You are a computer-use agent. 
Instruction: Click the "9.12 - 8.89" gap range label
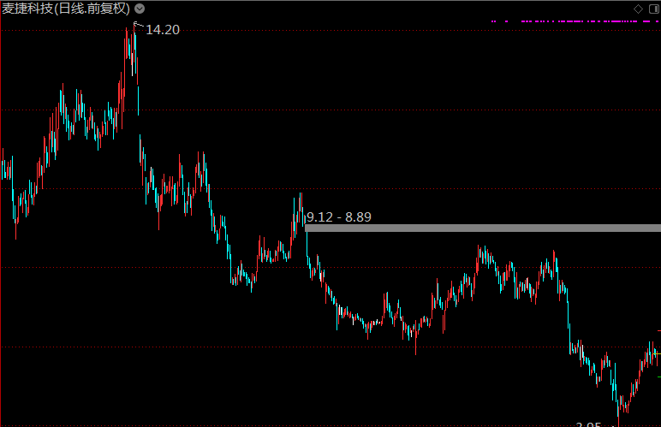(x=339, y=217)
